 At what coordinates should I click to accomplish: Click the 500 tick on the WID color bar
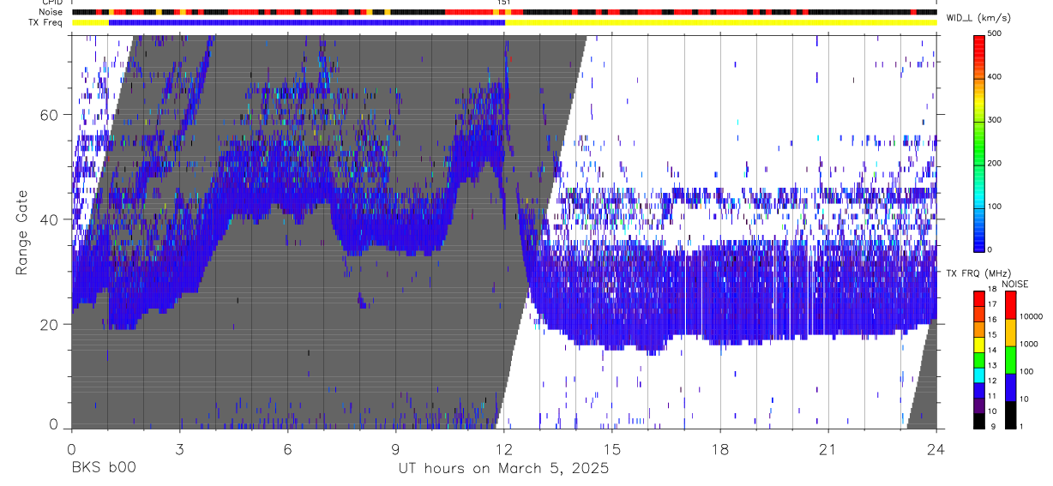point(994,33)
